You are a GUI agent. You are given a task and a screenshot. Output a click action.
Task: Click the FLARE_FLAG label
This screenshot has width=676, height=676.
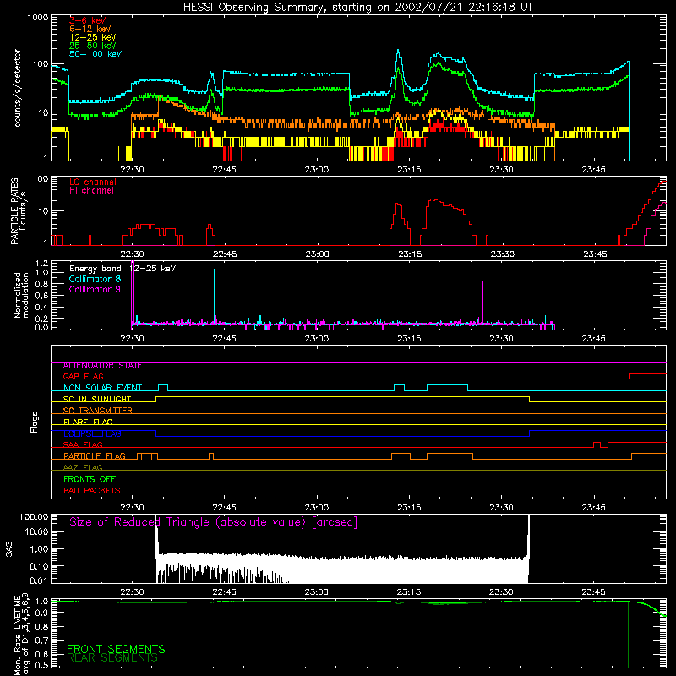click(88, 422)
